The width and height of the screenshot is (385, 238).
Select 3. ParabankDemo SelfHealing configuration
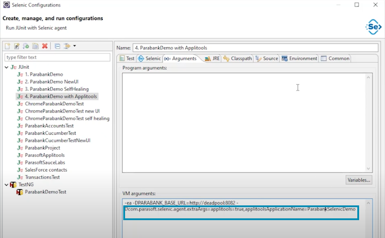pos(57,89)
